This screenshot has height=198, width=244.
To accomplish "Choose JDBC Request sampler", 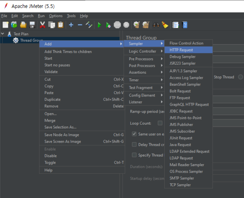I will click(189, 111).
